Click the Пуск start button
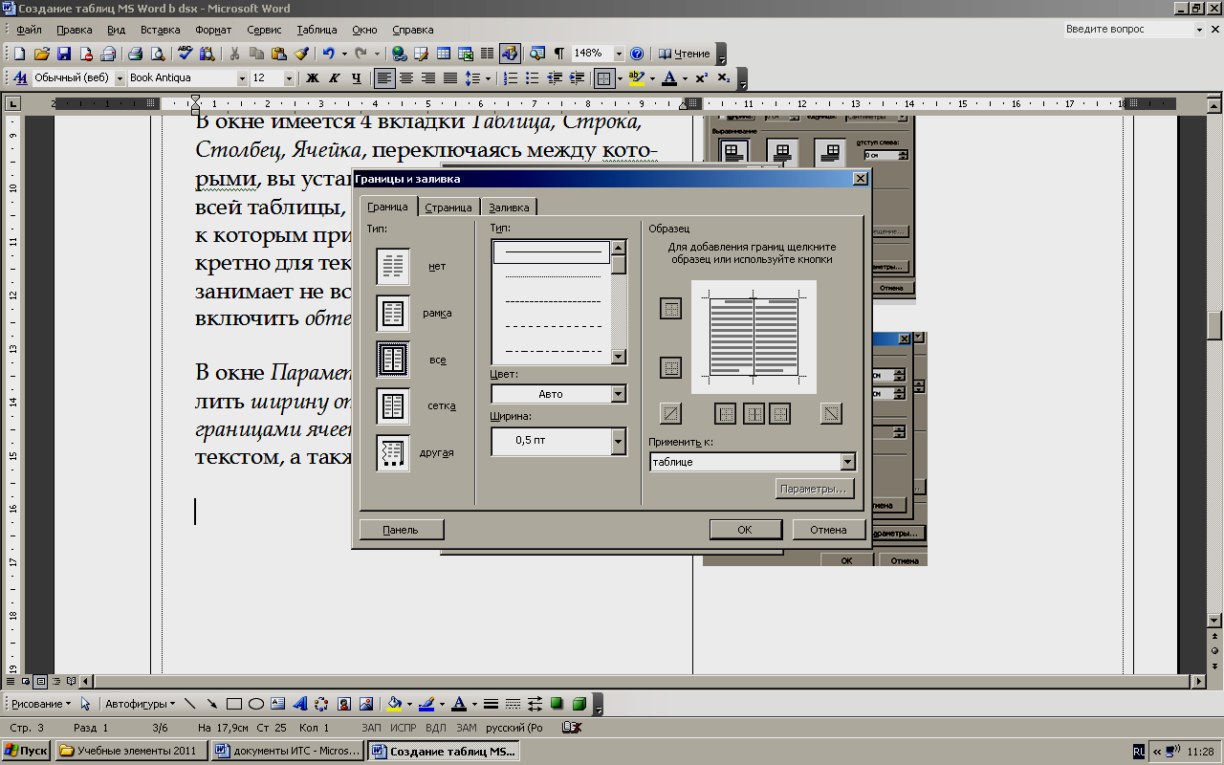 (x=26, y=751)
